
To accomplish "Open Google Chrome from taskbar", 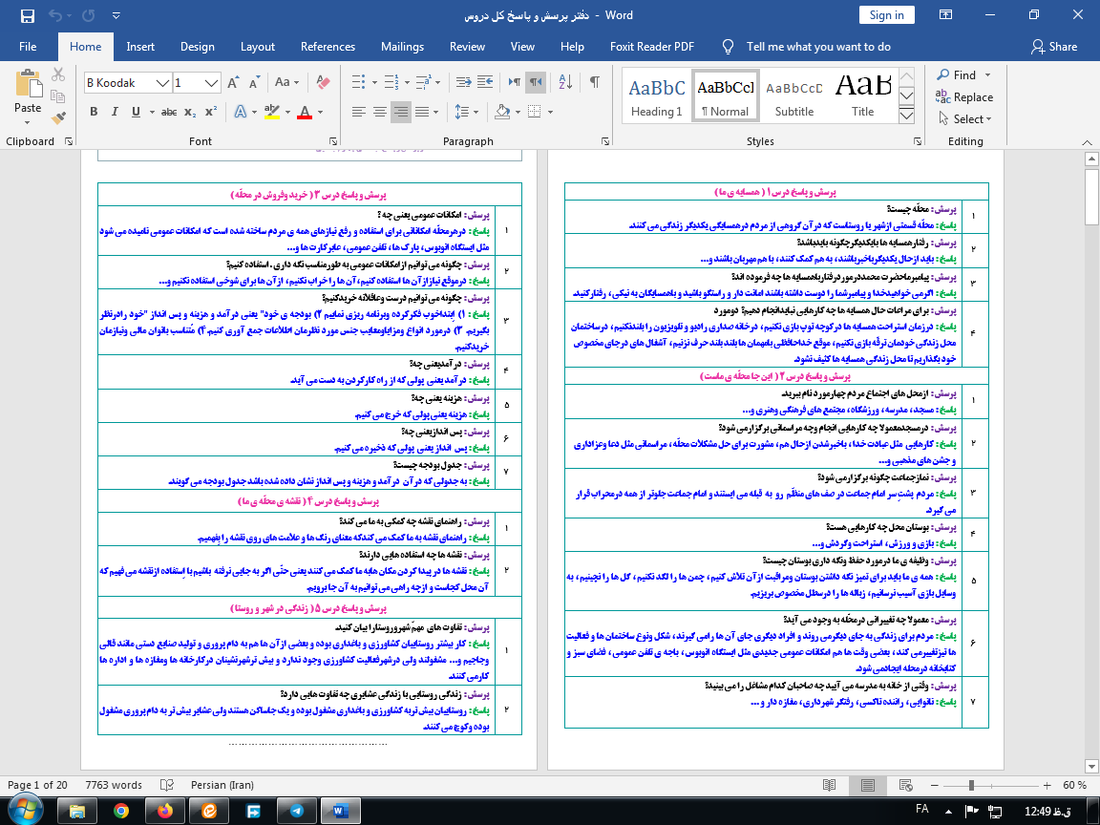I will [x=121, y=811].
